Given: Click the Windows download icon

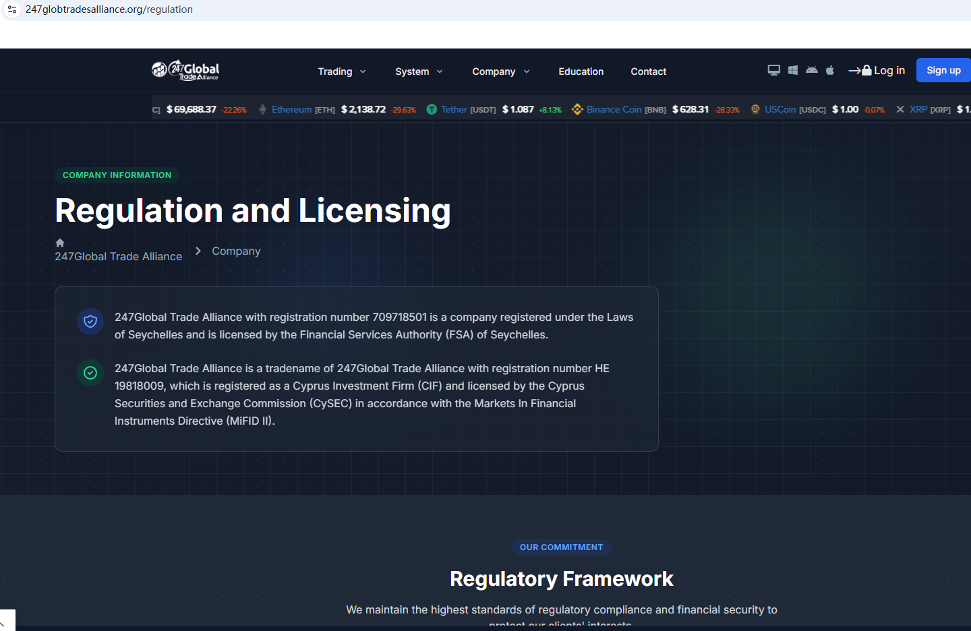Looking at the screenshot, I should (793, 70).
